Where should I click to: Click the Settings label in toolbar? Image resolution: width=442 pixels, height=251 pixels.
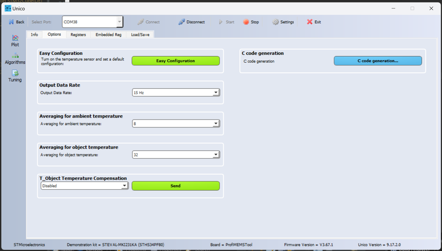point(287,22)
